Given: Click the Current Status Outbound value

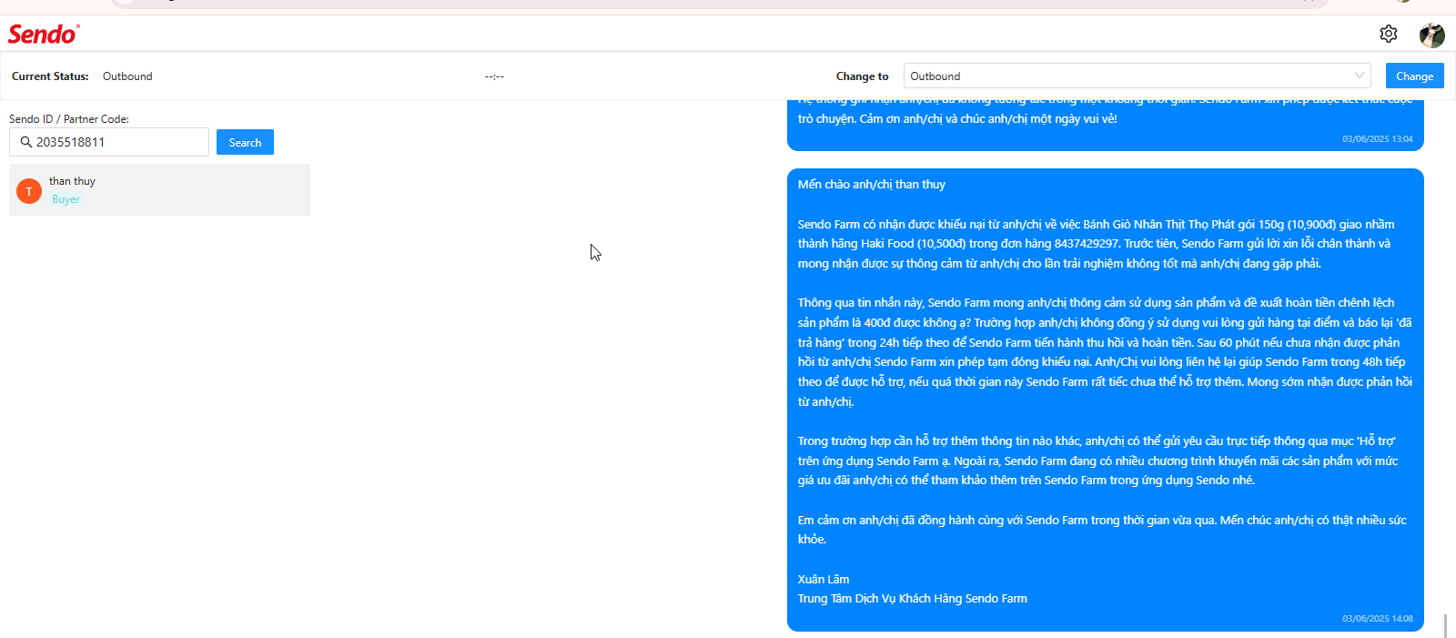Looking at the screenshot, I should 127,76.
